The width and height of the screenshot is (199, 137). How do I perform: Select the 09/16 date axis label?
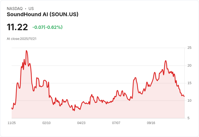click(151, 123)
